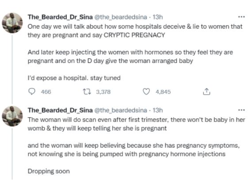Retweet the CRYPTIC PREGNANCY tweet

tap(87, 92)
